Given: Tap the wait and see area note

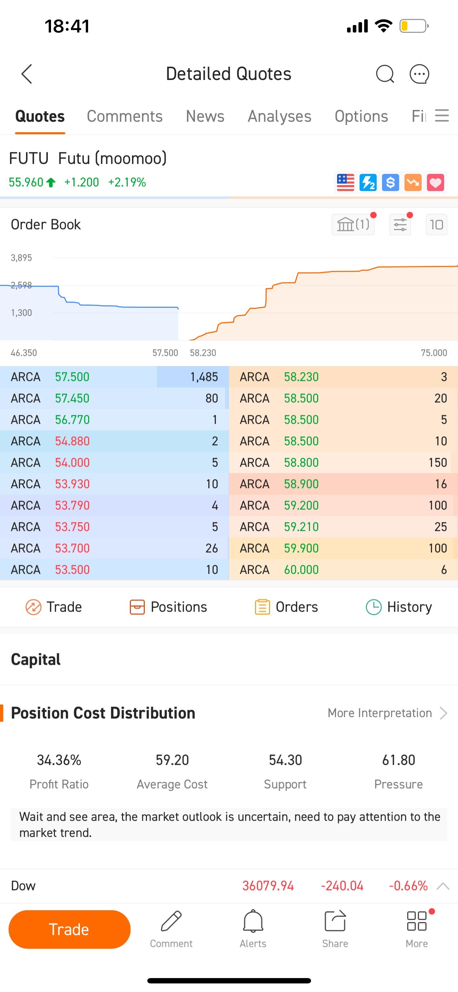Looking at the screenshot, I should [229, 825].
